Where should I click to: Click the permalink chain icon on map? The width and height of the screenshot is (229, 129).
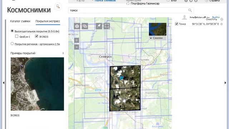pos(85,26)
